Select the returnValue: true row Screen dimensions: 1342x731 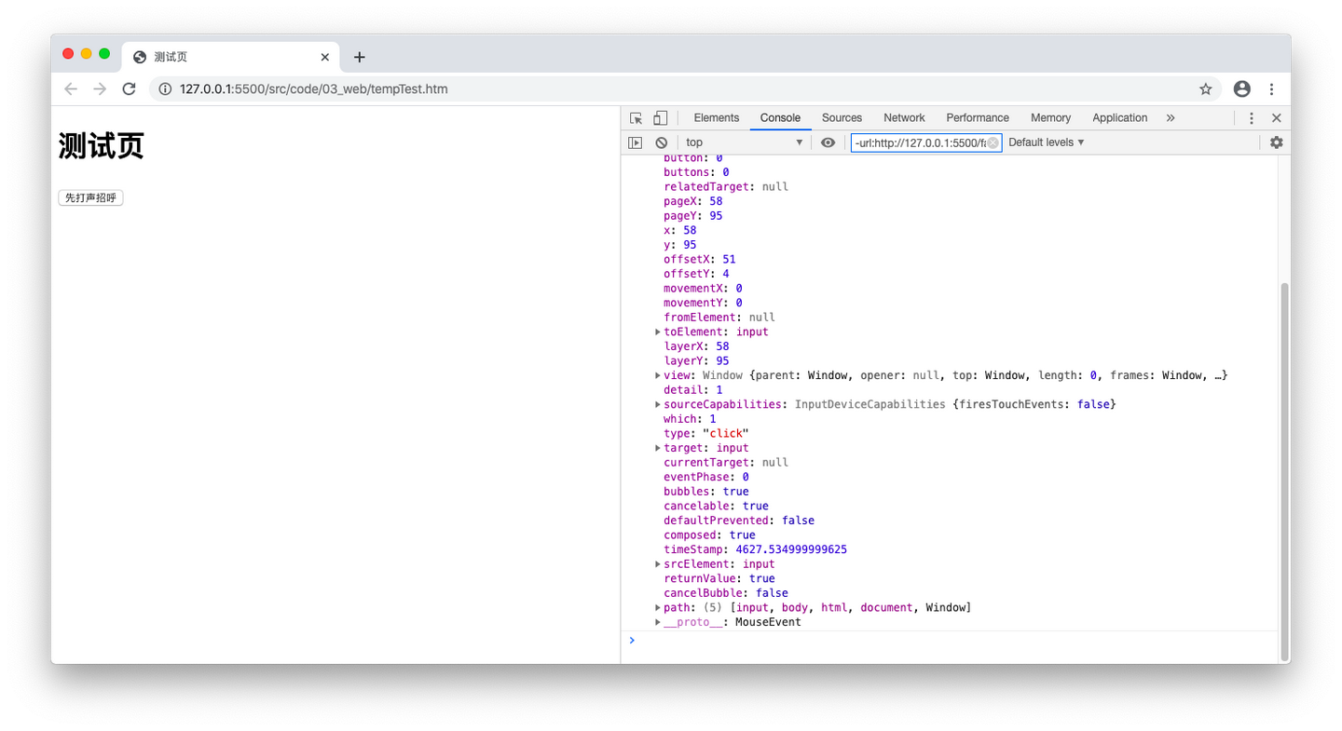point(719,579)
